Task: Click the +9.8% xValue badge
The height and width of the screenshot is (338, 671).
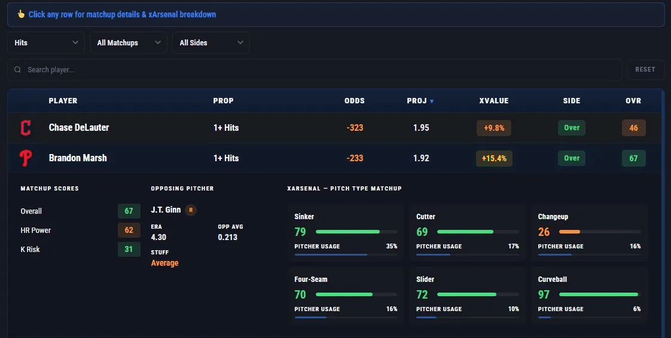Action: pyautogui.click(x=494, y=128)
